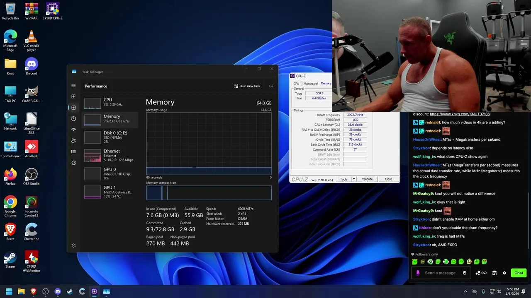Screen dimensions: 531x298
Task: Open Microsoft Edge desktop icon
Action: click(10, 41)
